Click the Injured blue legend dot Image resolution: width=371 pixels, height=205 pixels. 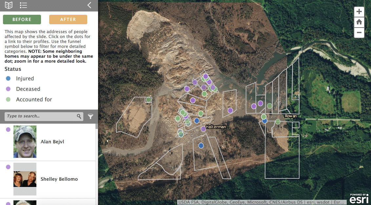click(x=8, y=78)
